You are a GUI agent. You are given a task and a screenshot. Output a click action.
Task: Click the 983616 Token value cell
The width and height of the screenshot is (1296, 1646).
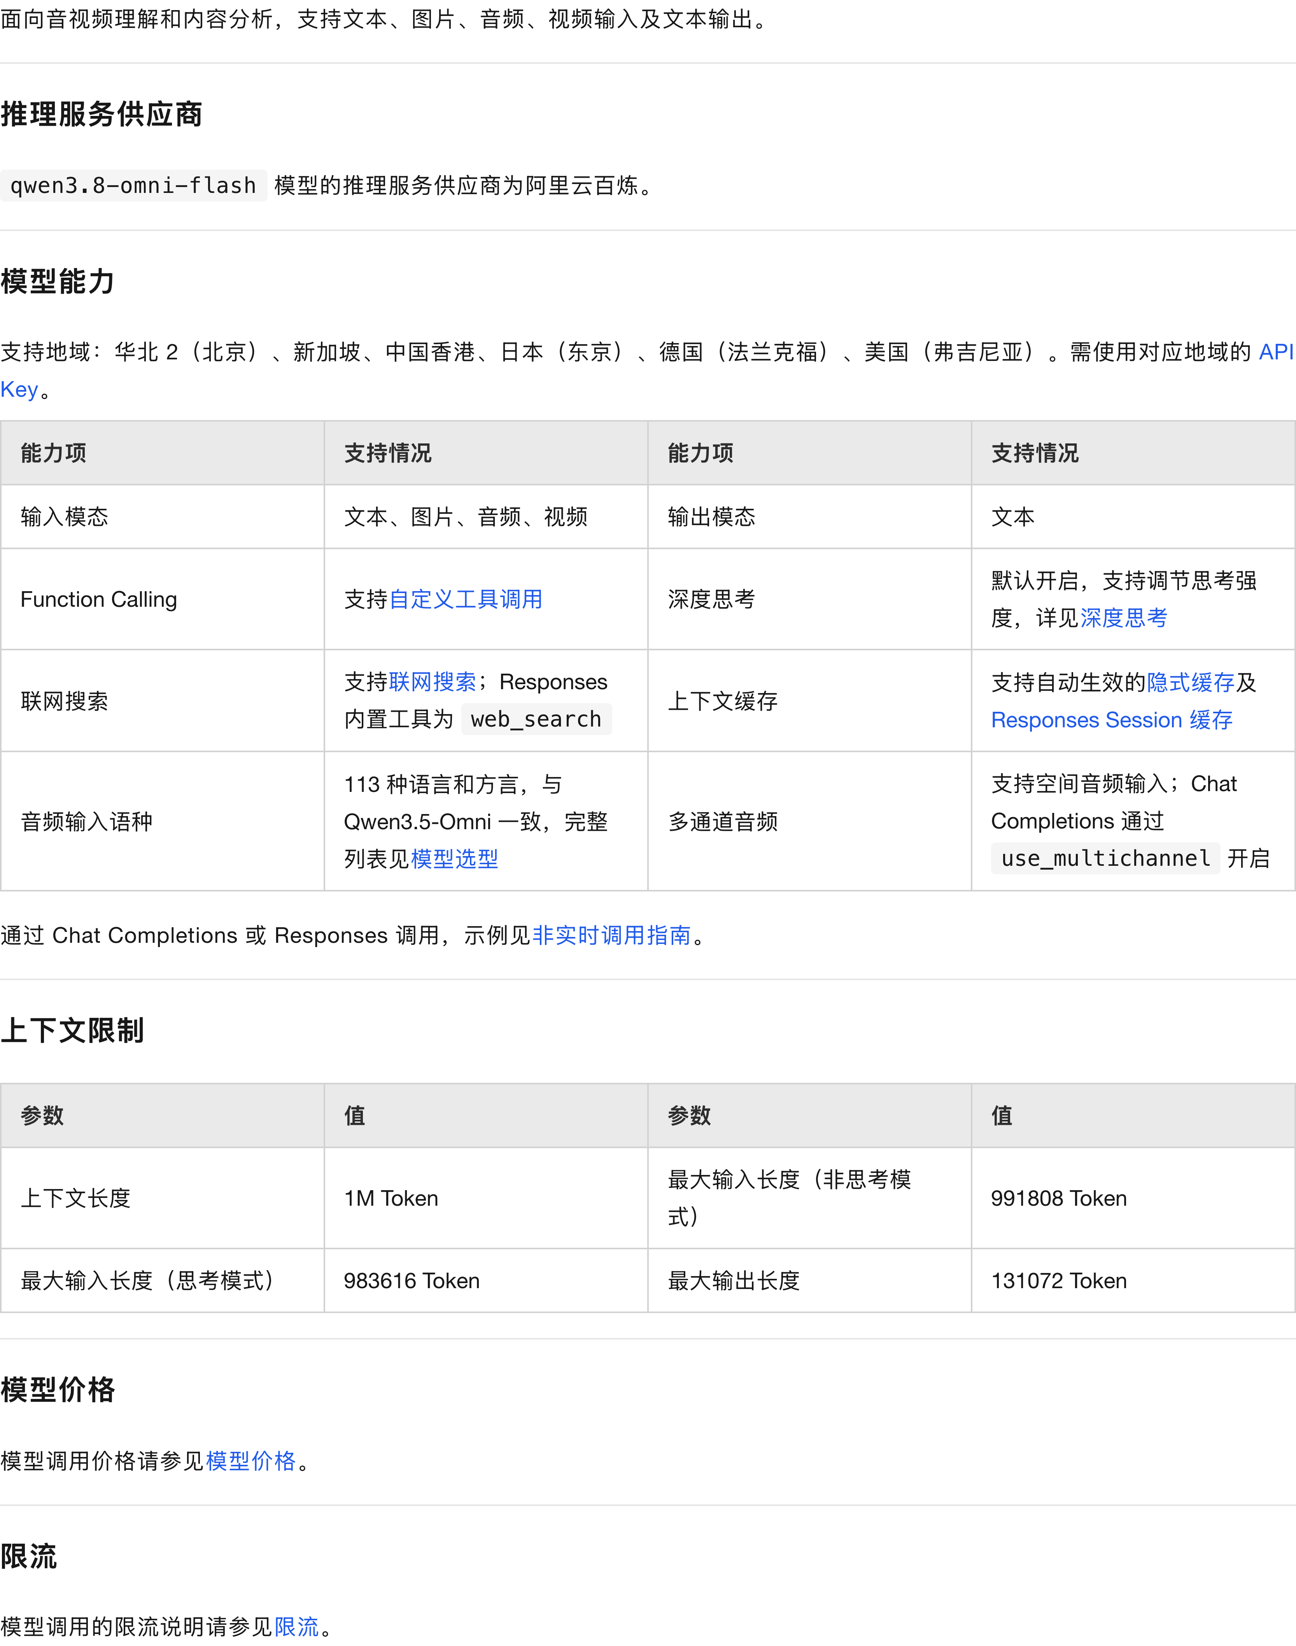[x=486, y=1281]
